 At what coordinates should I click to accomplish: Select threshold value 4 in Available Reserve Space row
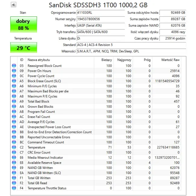click(150, 163)
